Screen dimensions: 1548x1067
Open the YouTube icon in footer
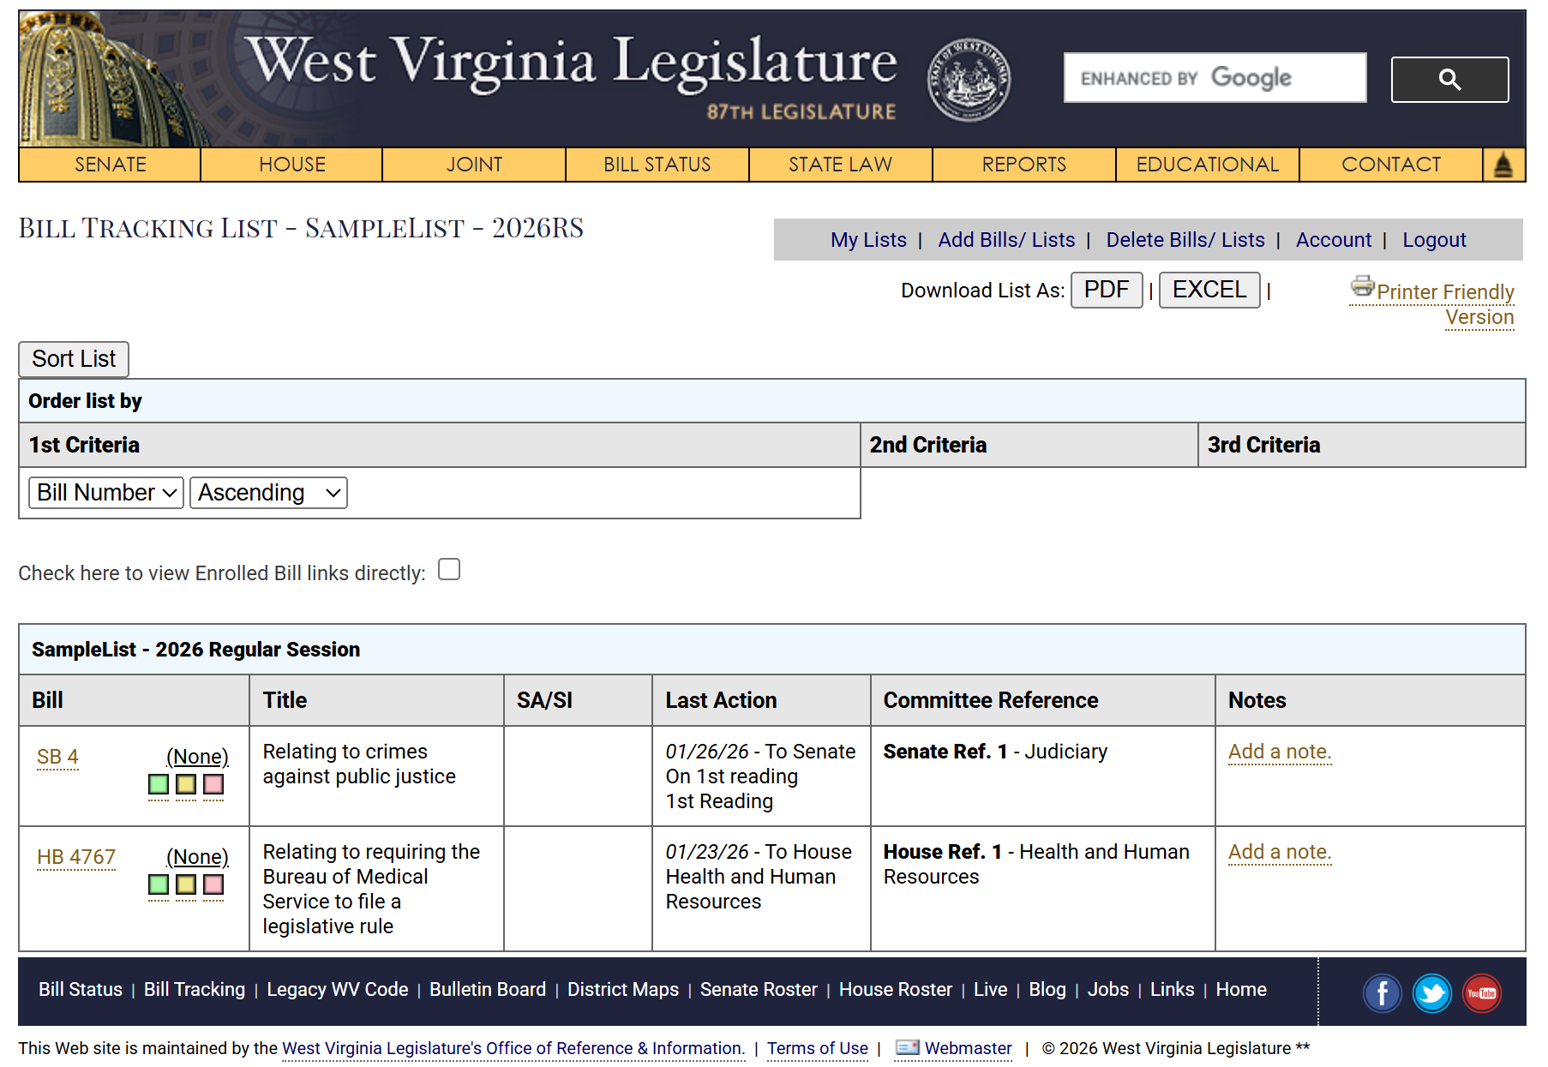pyautogui.click(x=1481, y=993)
